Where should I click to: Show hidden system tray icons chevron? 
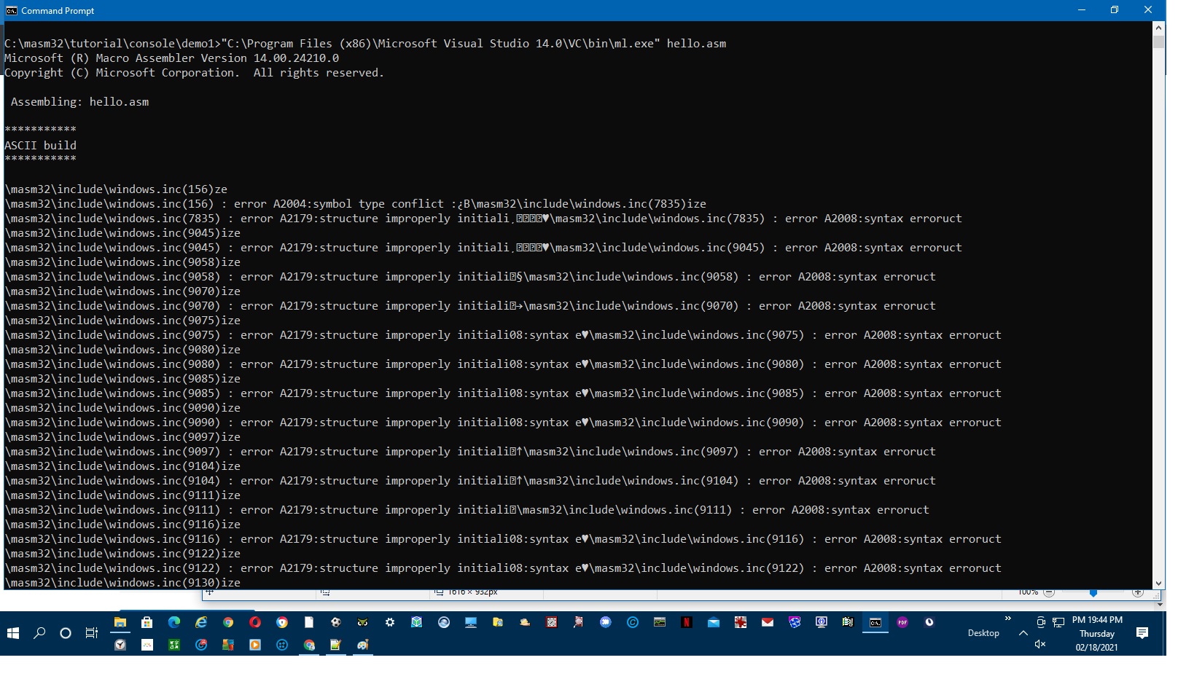(1023, 633)
